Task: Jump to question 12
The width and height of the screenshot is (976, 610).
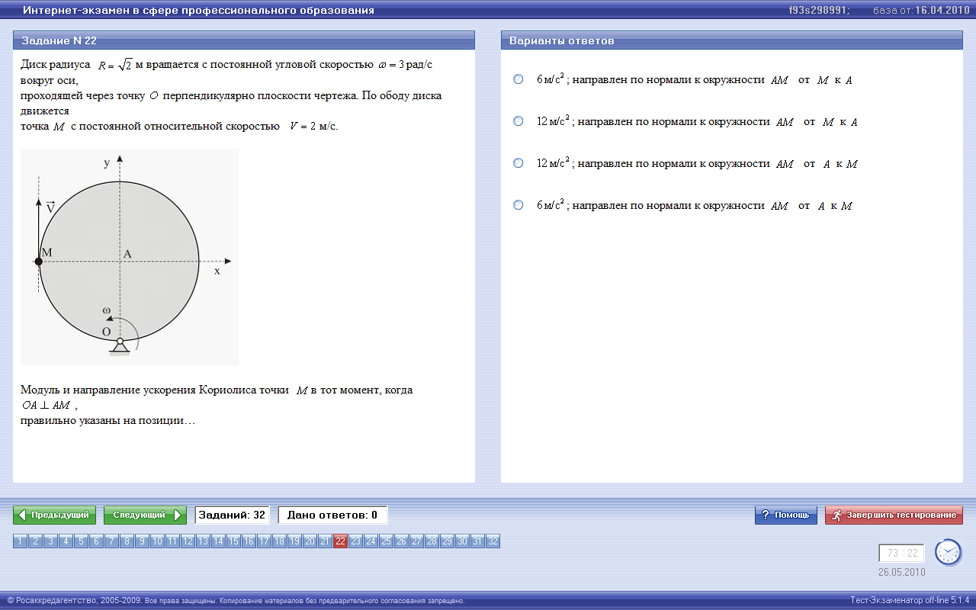Action: point(188,541)
